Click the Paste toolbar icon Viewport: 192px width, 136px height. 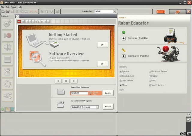[26, 12]
